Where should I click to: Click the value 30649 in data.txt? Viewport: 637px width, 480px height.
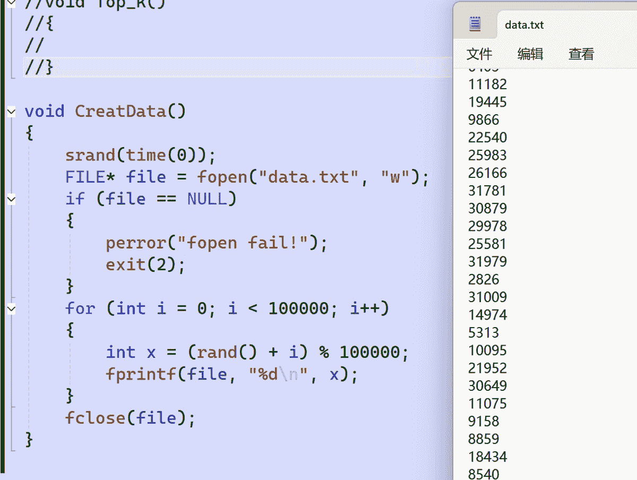coord(487,385)
